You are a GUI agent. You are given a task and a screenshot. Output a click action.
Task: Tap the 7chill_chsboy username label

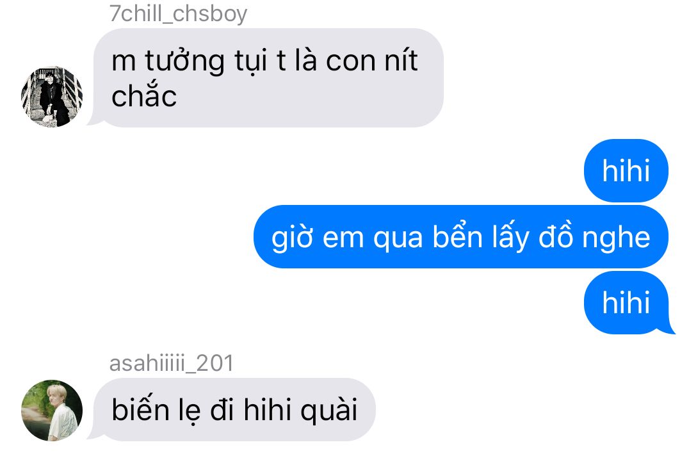coord(179,13)
